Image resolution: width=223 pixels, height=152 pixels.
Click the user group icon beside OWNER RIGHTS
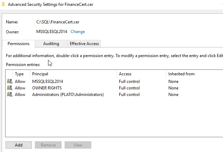[x=9, y=88]
